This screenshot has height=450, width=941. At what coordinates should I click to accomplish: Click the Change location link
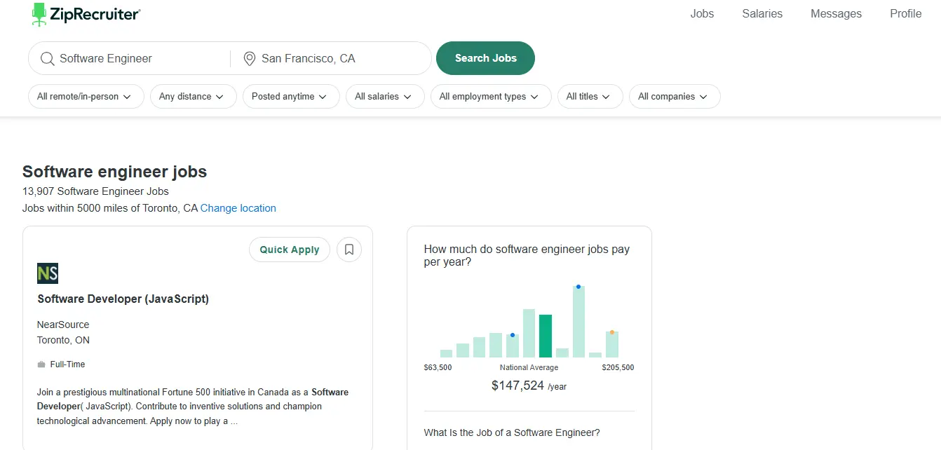238,208
